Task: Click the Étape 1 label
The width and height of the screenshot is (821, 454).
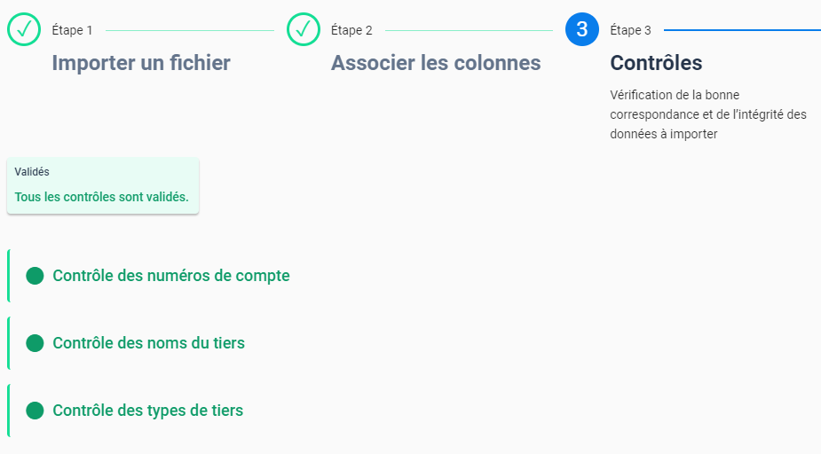Action: (x=72, y=30)
